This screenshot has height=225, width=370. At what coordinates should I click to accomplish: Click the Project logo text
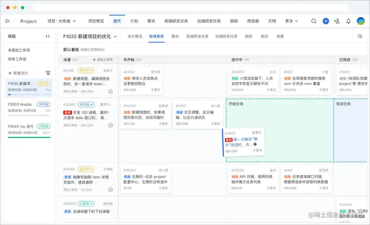(x=28, y=21)
